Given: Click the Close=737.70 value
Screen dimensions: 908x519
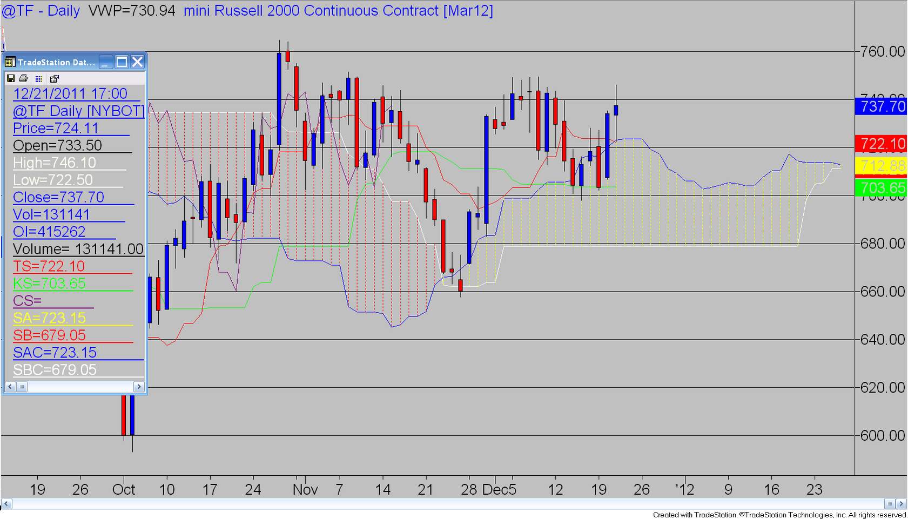Looking at the screenshot, I should (58, 197).
